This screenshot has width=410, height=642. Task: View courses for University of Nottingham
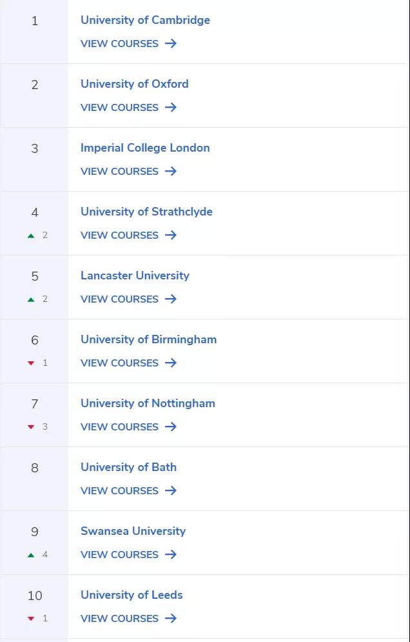pos(128,426)
